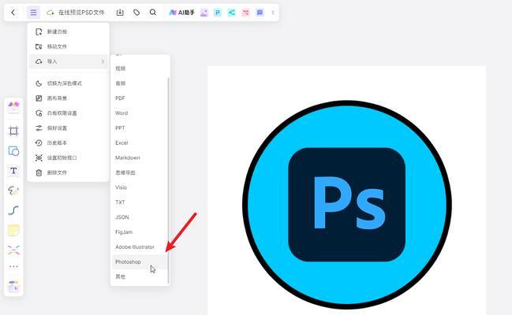This screenshot has height=315, width=512.
Task: Open the AI助手 assistant button
Action: point(181,13)
